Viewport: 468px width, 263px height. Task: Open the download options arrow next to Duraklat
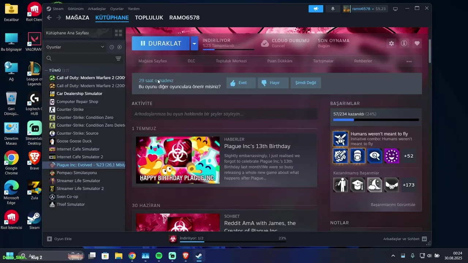point(194,43)
